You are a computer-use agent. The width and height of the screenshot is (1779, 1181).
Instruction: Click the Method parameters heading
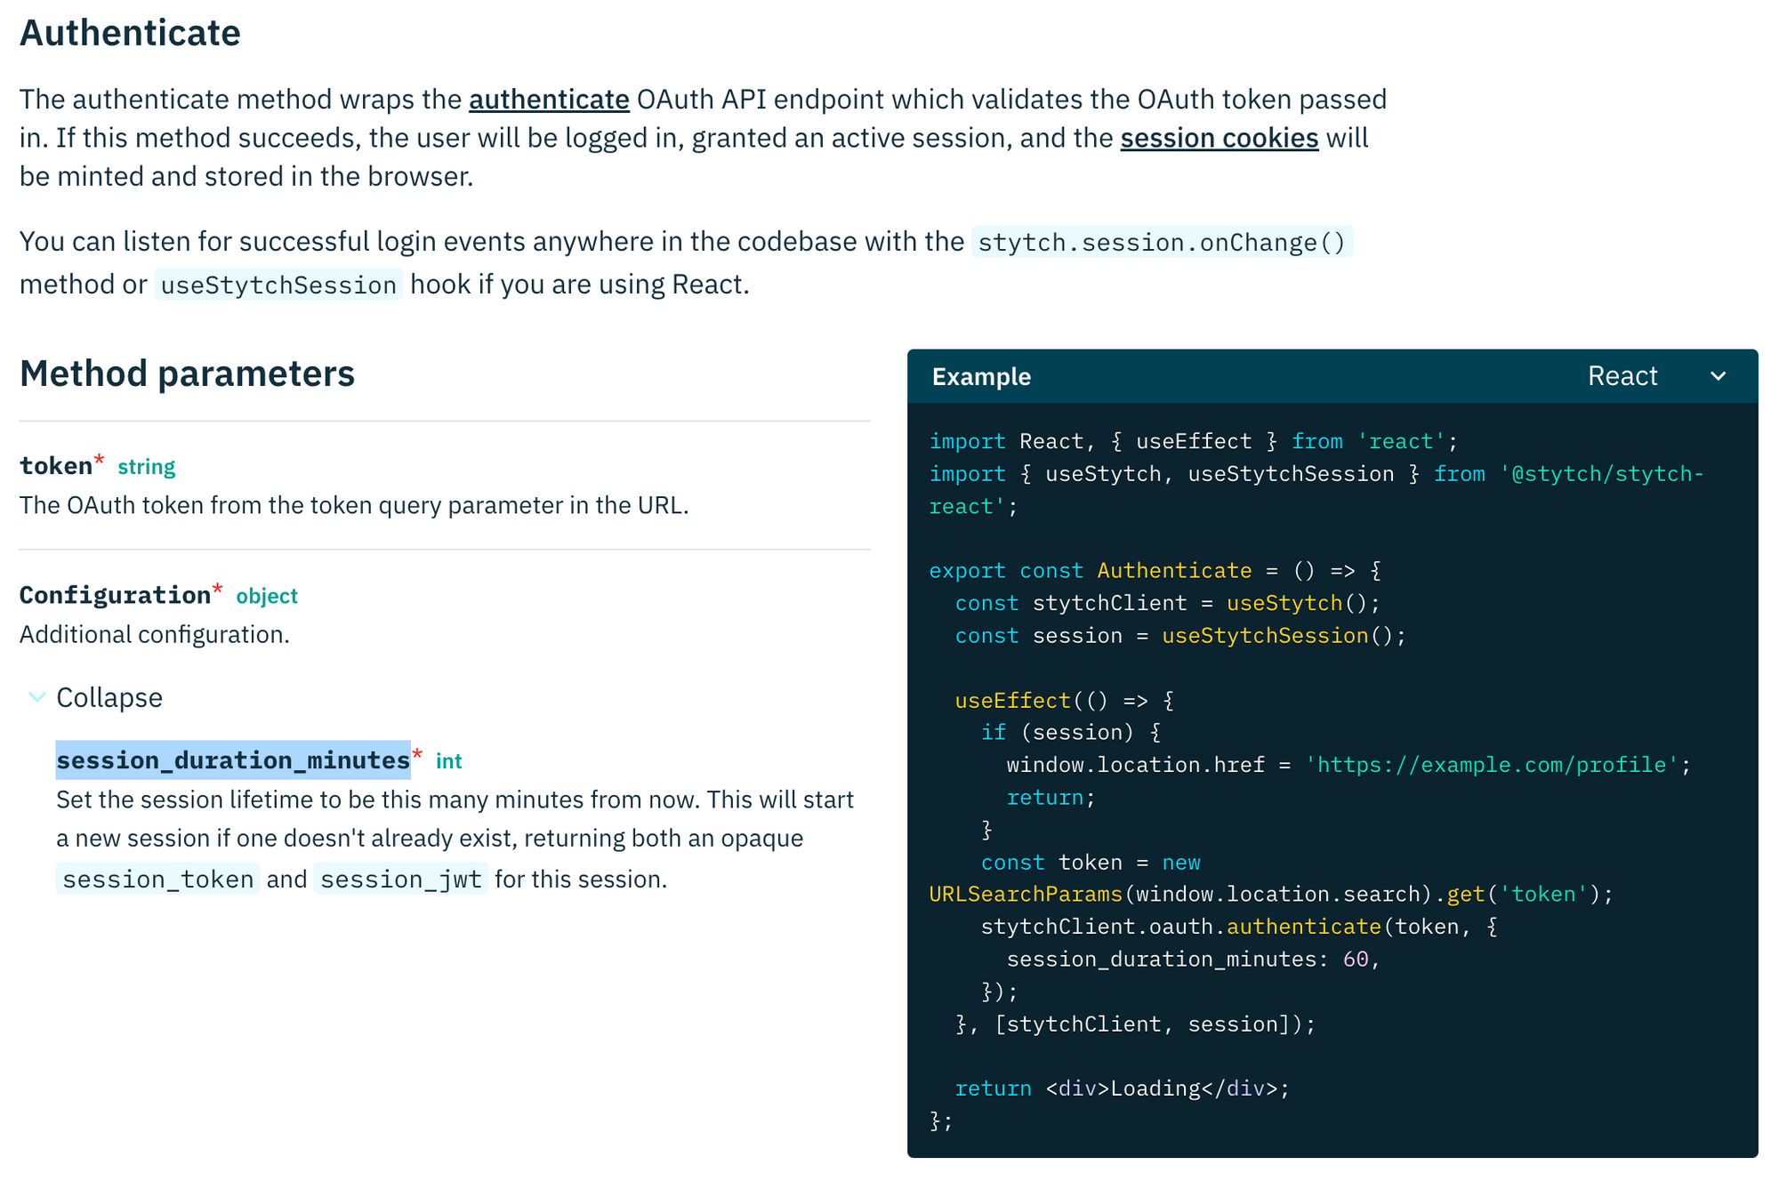click(x=187, y=374)
